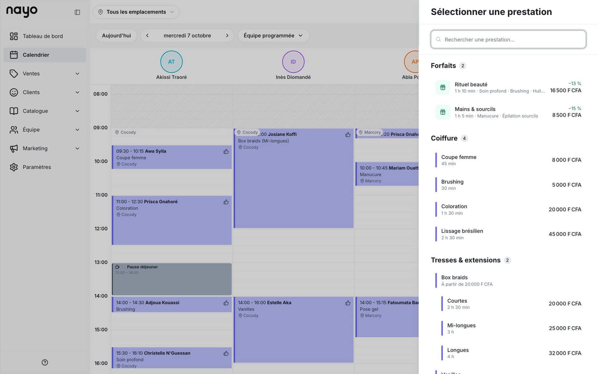Image resolution: width=598 pixels, height=374 pixels.
Task: Click the mercredi 7 octobre date label
Action: (187, 36)
